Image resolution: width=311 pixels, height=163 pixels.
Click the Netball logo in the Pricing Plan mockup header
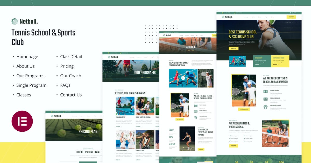point(56,116)
